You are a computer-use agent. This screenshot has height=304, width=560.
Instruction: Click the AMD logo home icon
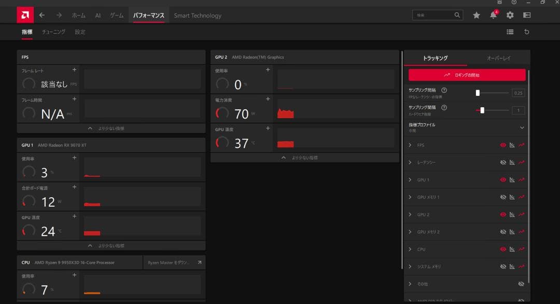pyautogui.click(x=23, y=15)
